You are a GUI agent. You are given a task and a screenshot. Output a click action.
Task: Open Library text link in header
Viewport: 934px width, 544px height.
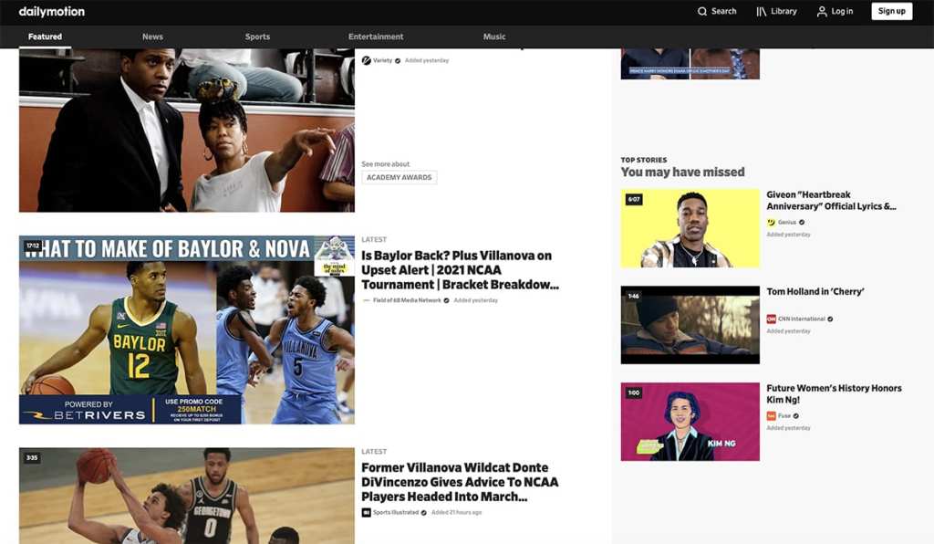tap(784, 11)
